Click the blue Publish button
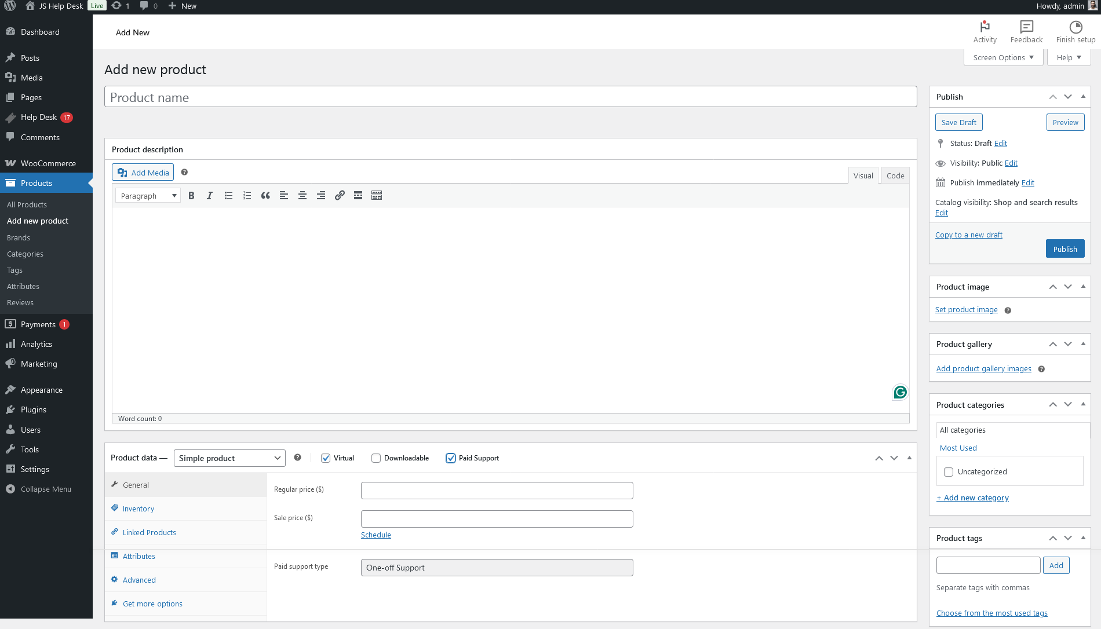This screenshot has height=629, width=1101. [x=1064, y=249]
